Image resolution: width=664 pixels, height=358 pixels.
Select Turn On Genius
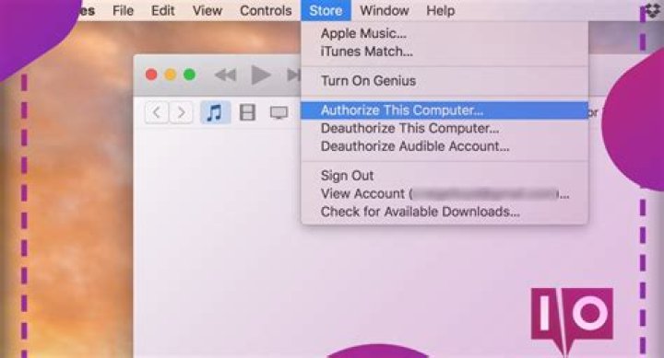[445, 80]
